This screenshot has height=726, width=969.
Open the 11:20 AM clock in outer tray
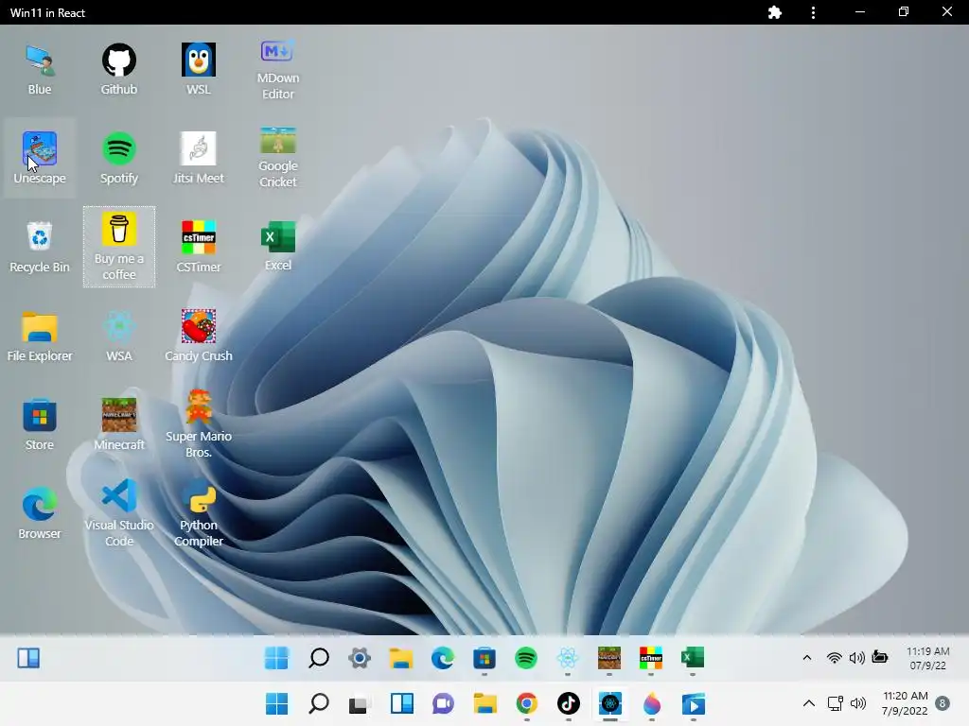click(905, 703)
